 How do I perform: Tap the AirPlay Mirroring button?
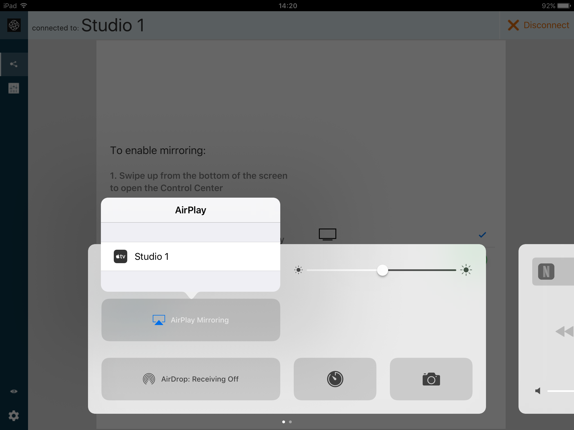pos(190,320)
